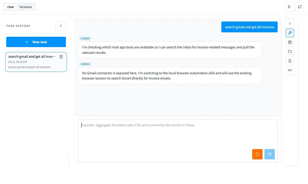
Task: Collapse the right tool sidebar
Action: click(x=290, y=23)
